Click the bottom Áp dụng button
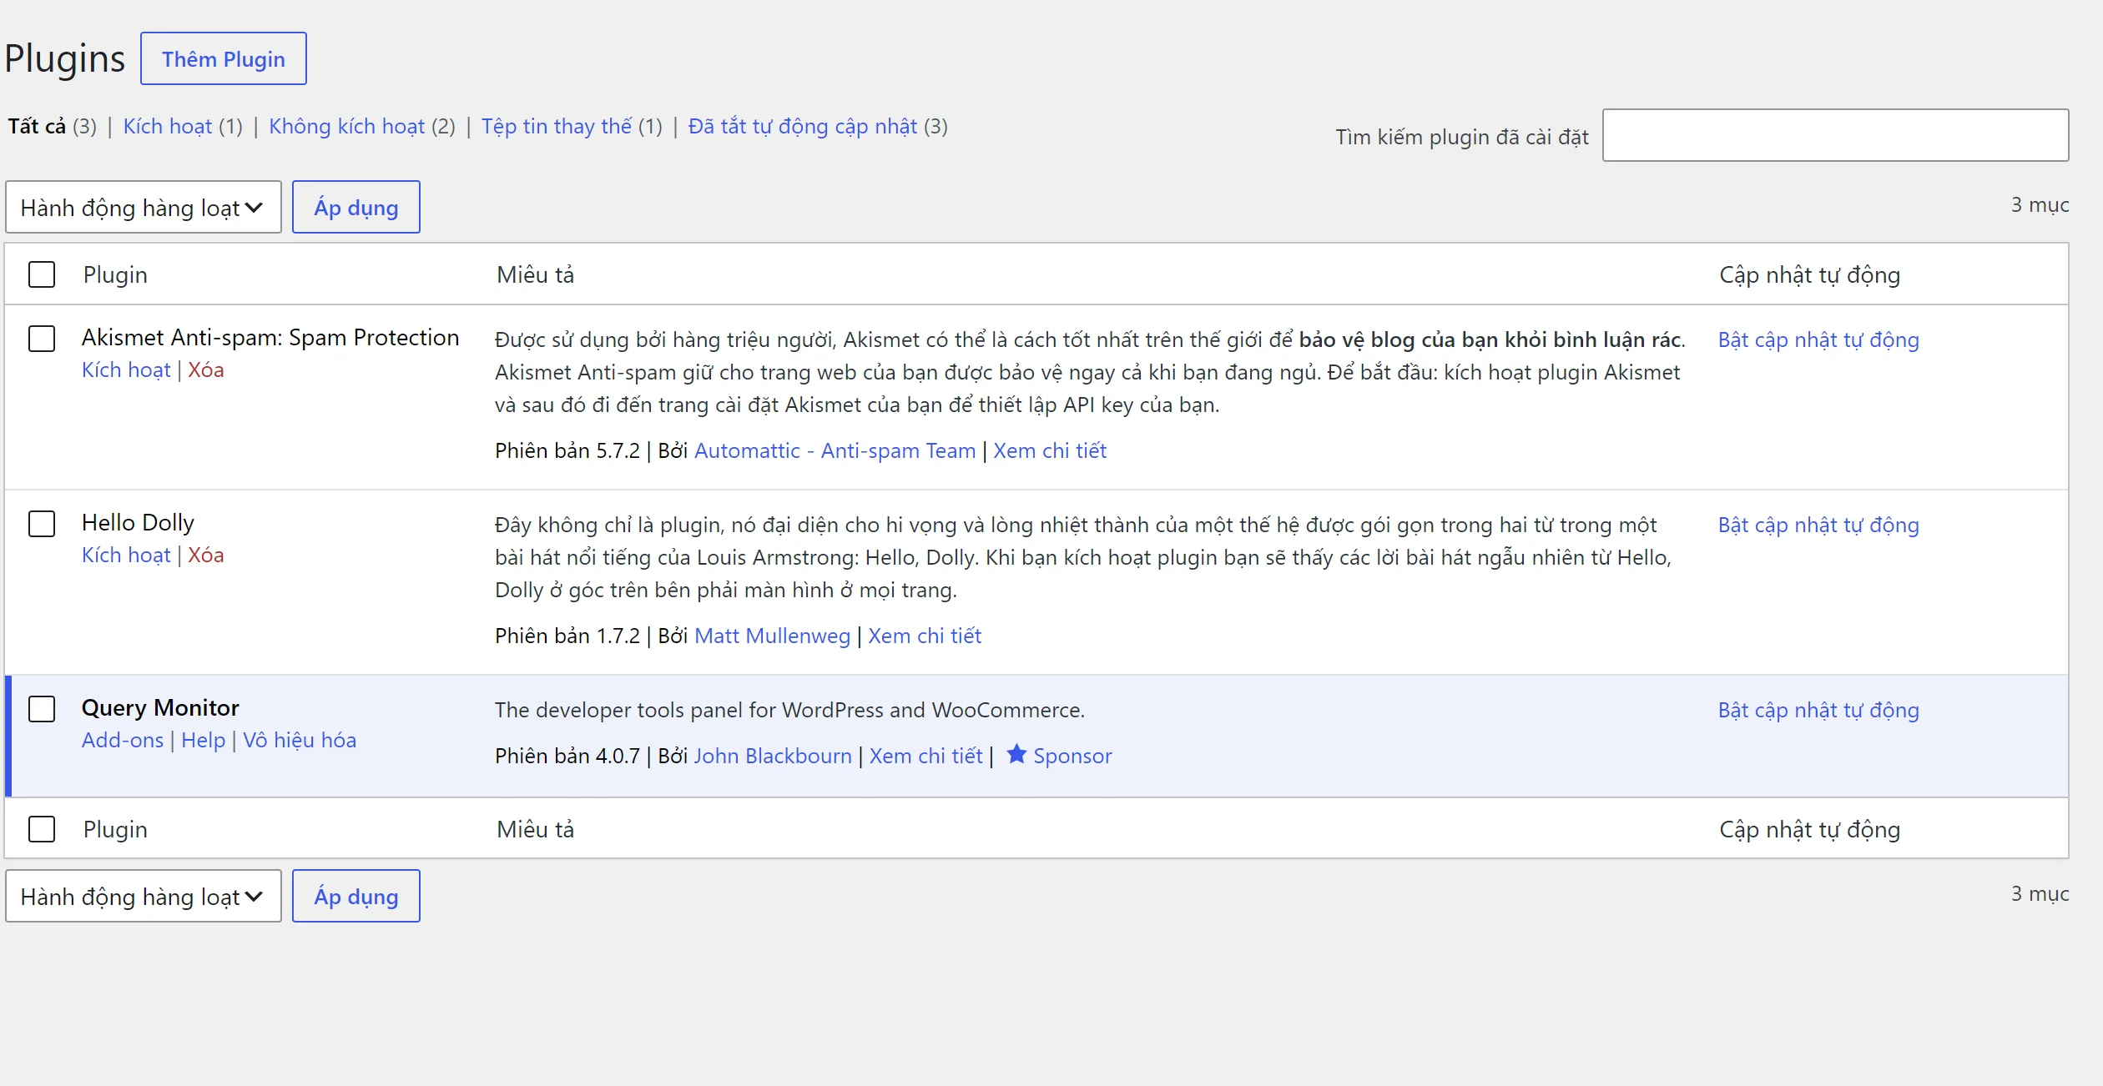Screen dimensions: 2103x1086 coord(356,896)
